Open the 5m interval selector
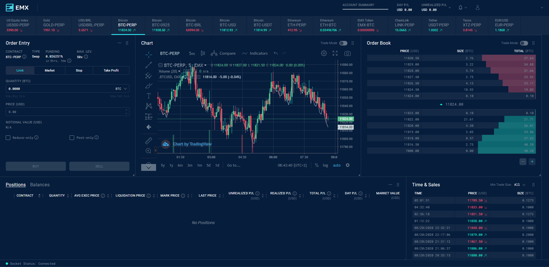 pos(192,53)
